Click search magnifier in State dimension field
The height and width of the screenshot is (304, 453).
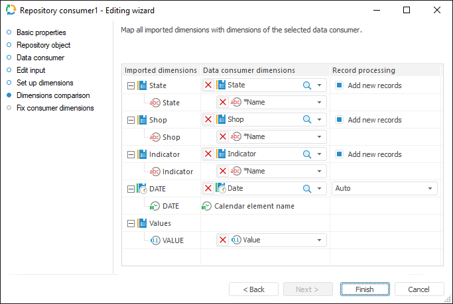coord(307,85)
